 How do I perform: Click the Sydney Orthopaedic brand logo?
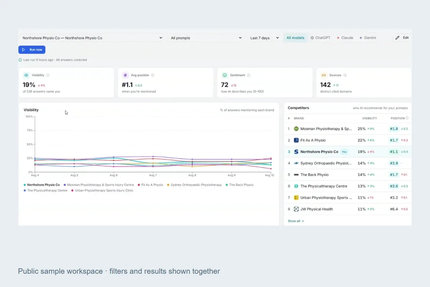[296, 163]
